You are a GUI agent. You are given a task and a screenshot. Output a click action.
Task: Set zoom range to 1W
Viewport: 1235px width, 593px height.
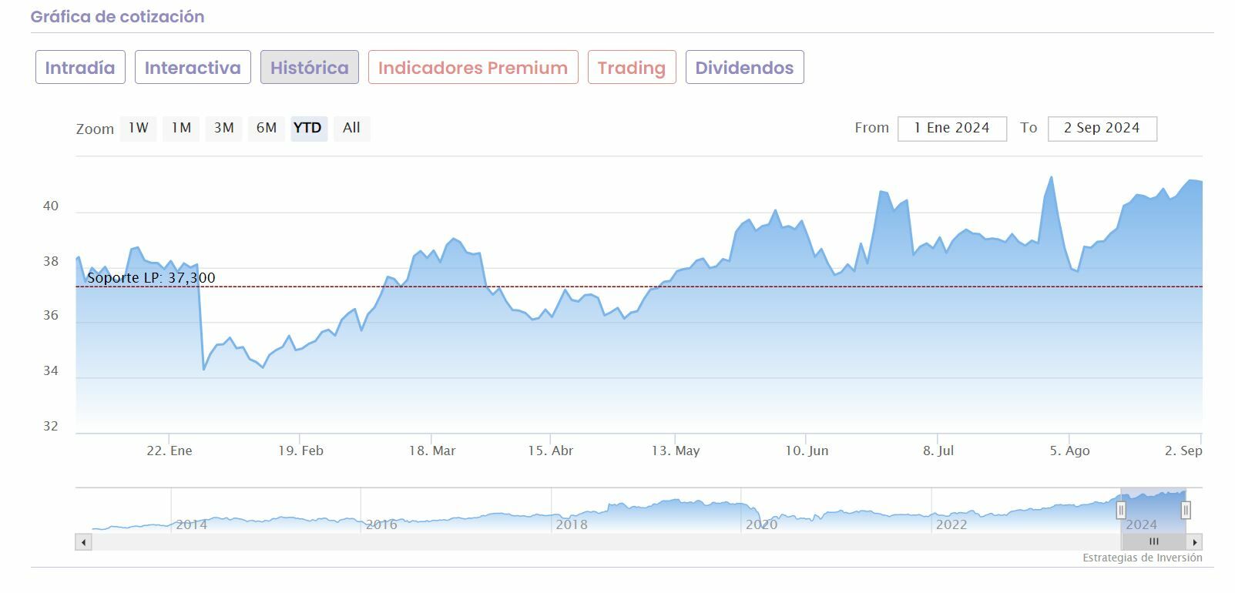[139, 129]
